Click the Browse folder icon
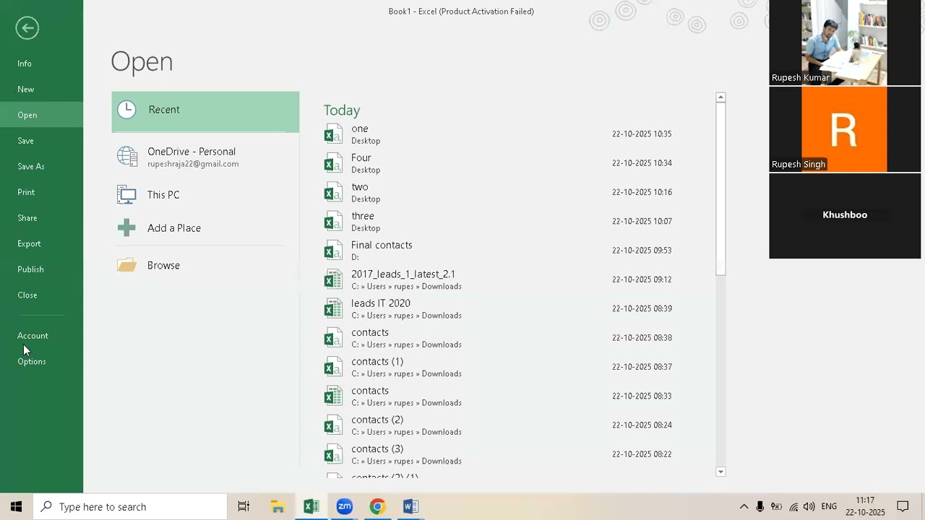 coord(126,265)
